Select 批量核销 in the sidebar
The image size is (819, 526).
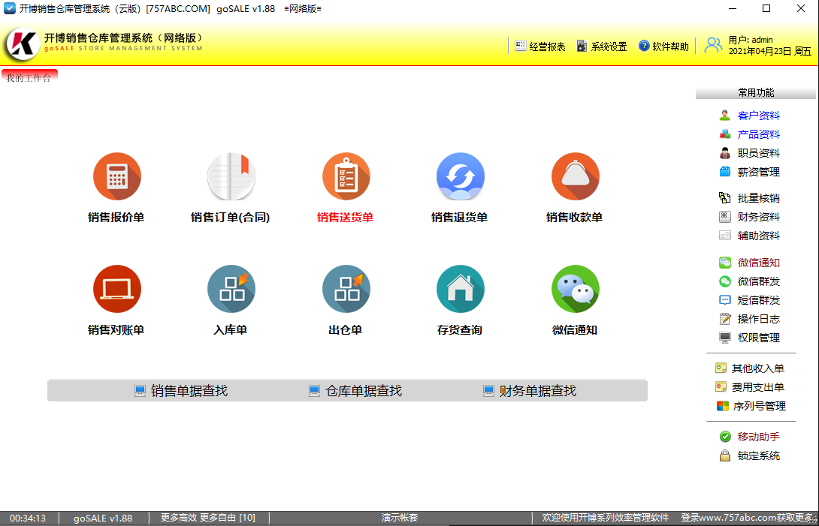point(758,198)
